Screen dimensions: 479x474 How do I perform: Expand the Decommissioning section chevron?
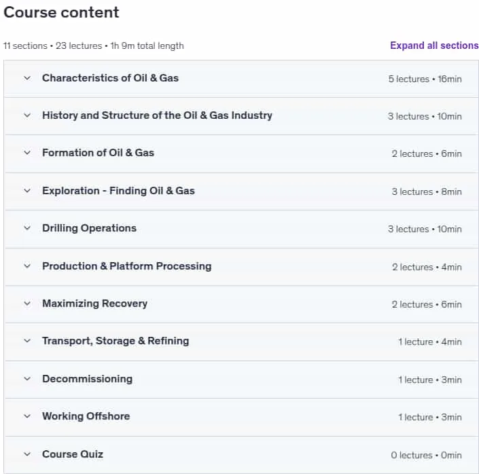click(x=27, y=379)
